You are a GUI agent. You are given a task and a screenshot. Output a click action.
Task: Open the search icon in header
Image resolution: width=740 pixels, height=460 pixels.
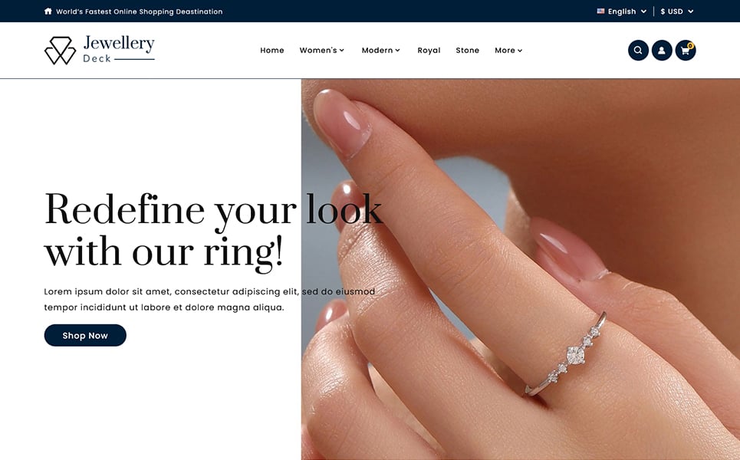pyautogui.click(x=638, y=51)
